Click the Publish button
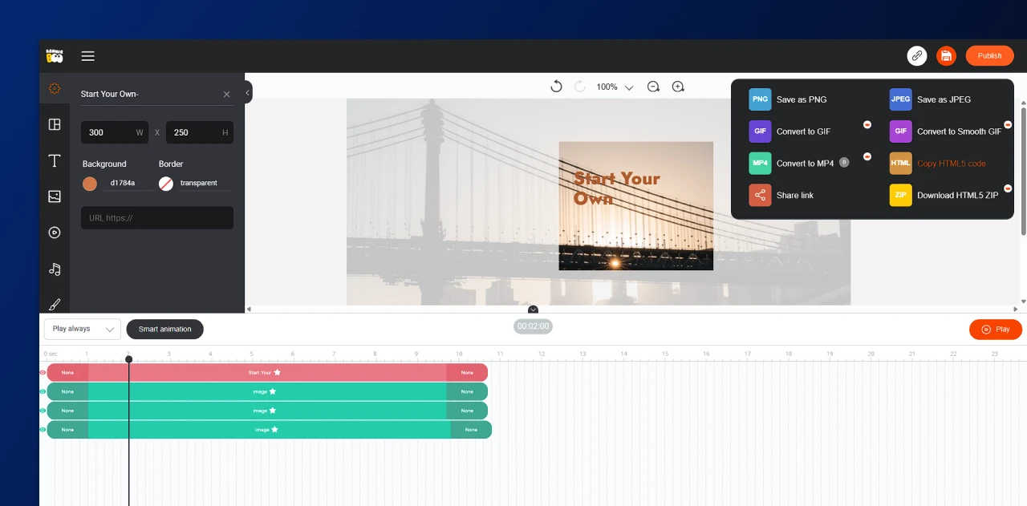The image size is (1027, 506). (x=989, y=55)
